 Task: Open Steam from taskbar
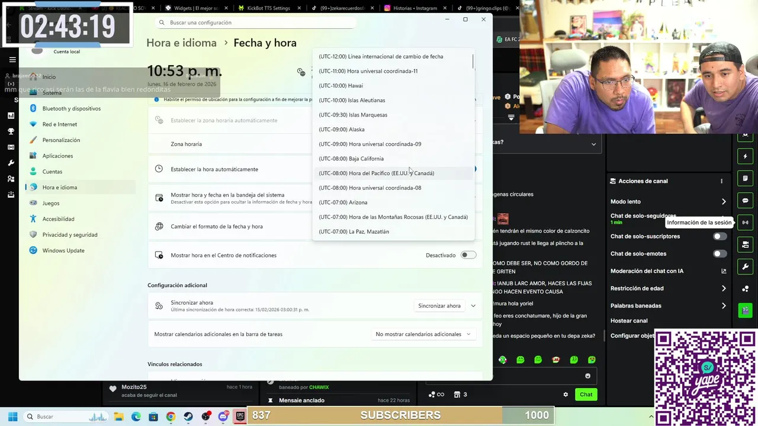point(188,417)
